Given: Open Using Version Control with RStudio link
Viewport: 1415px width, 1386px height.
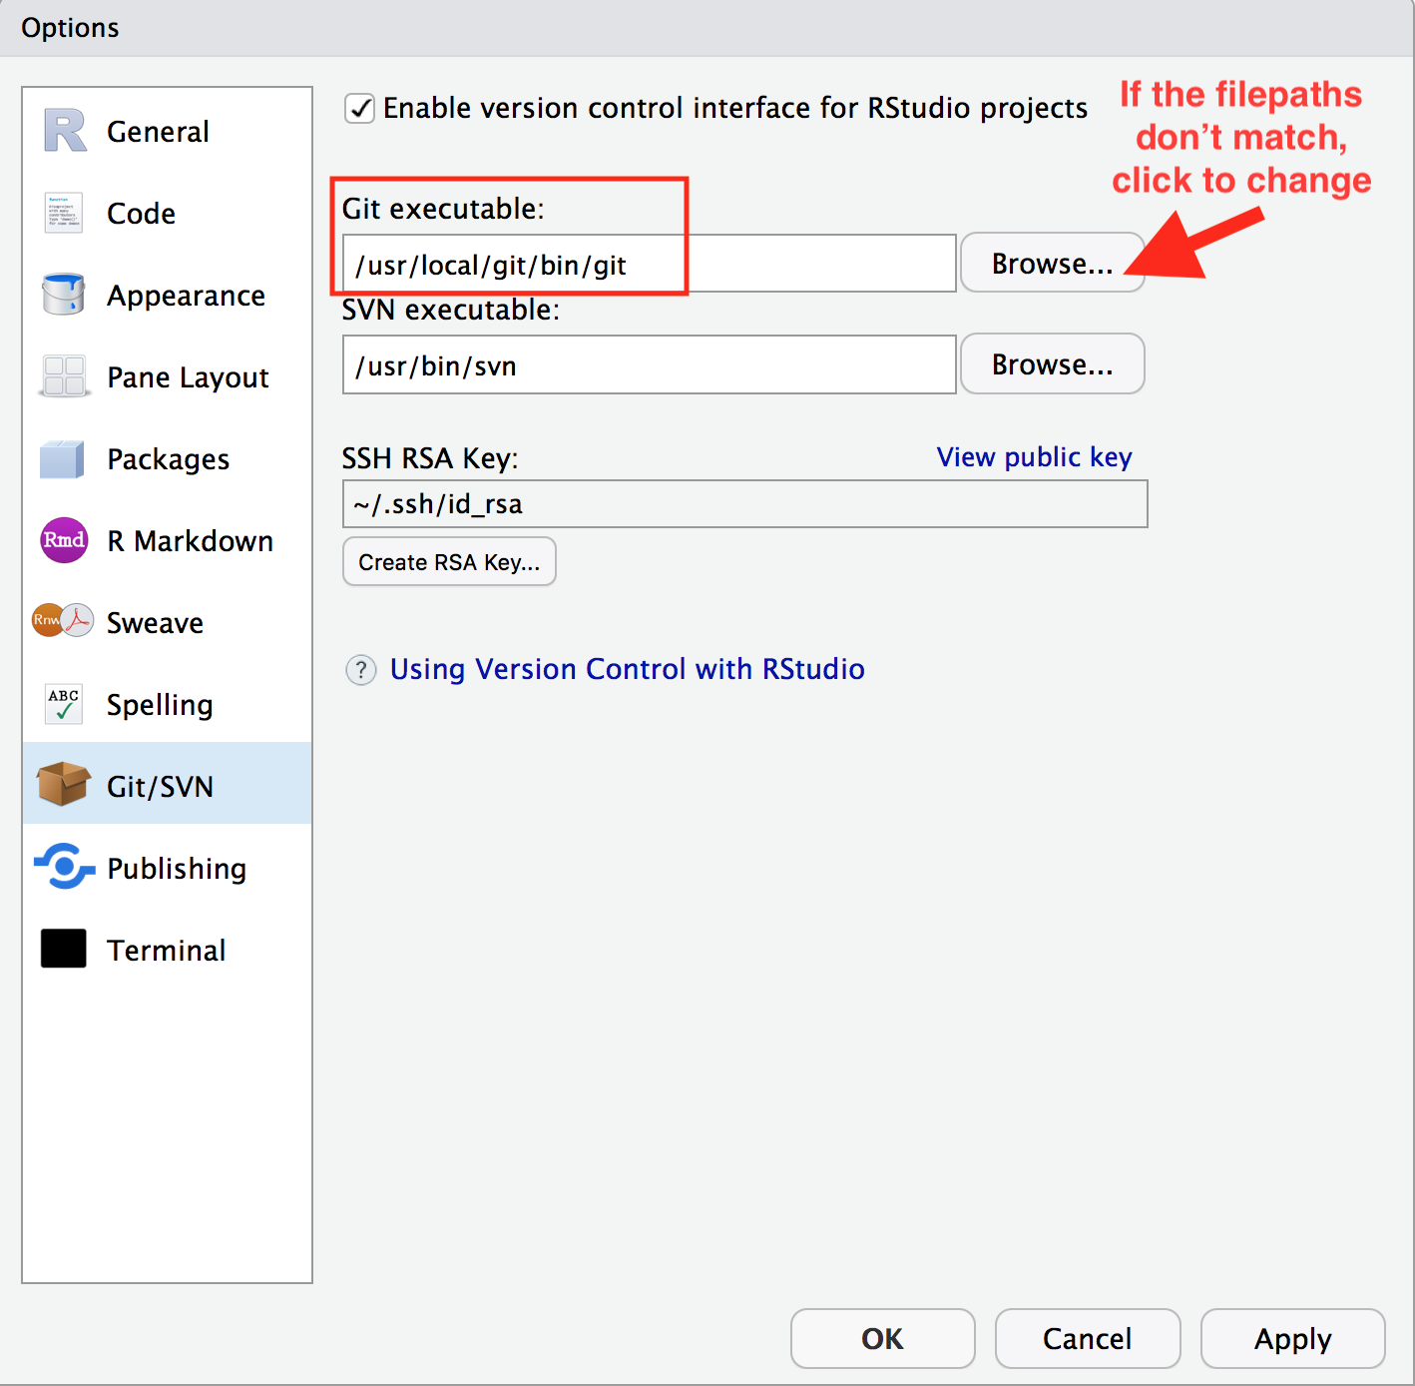Looking at the screenshot, I should (x=627, y=669).
